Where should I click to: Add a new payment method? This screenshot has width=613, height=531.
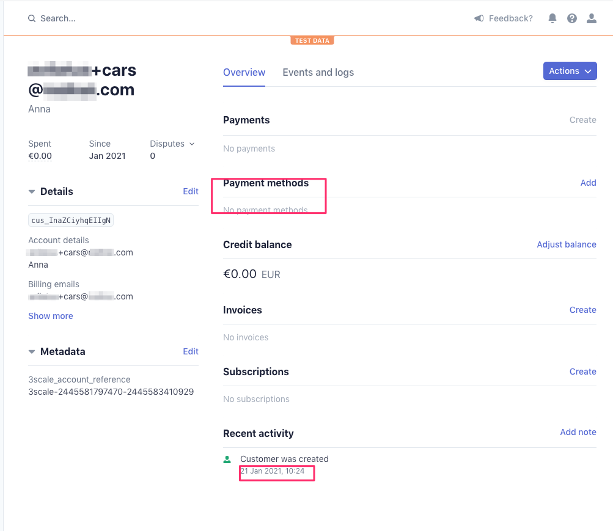pos(588,183)
